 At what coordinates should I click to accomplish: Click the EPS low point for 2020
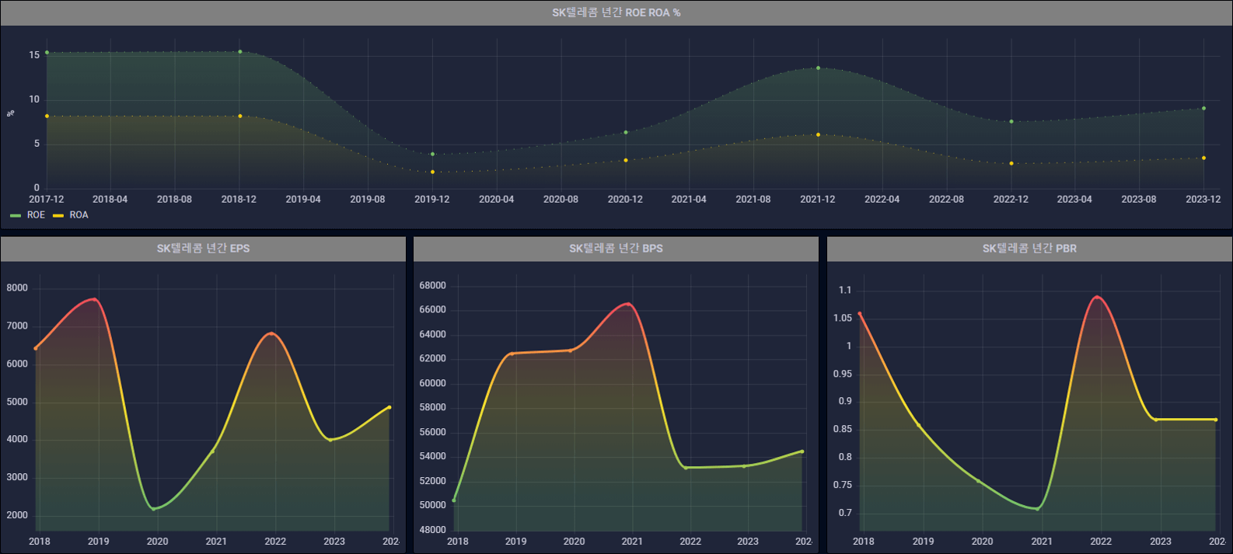pos(154,509)
